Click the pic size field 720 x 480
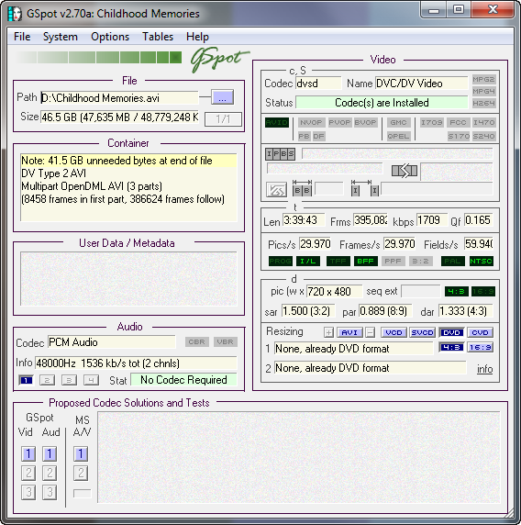 334,291
